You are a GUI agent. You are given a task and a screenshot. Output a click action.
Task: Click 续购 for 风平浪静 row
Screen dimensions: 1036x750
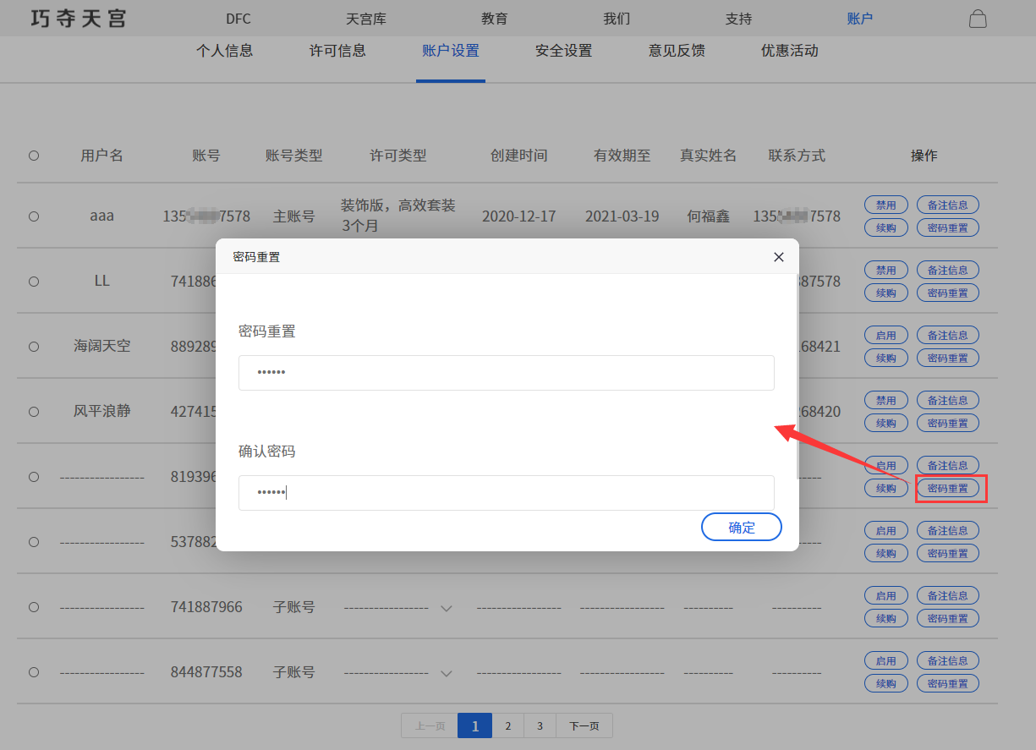885,423
